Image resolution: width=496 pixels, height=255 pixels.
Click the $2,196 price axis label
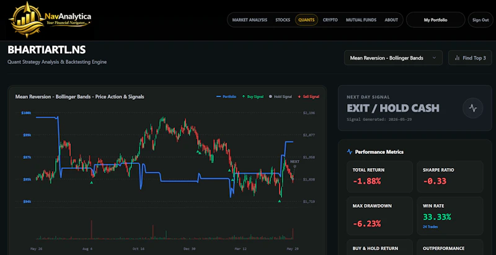[x=308, y=113]
